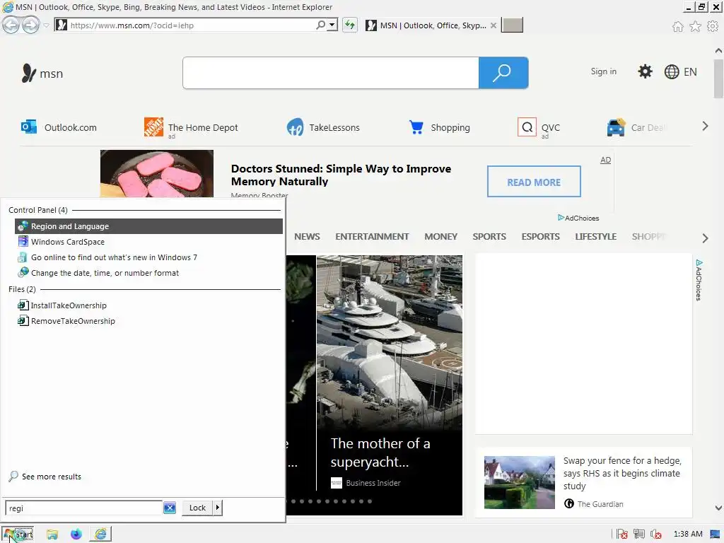Open the Outlook.com shortcut
The height and width of the screenshot is (543, 724).
point(59,127)
